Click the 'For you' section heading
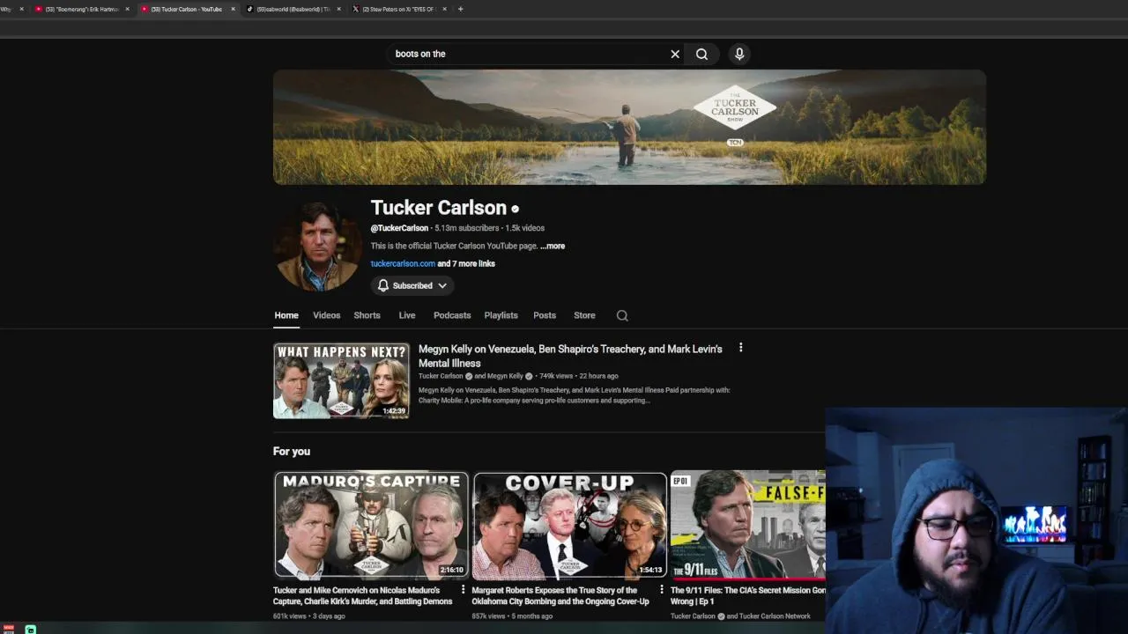This screenshot has height=634, width=1128. [292, 451]
